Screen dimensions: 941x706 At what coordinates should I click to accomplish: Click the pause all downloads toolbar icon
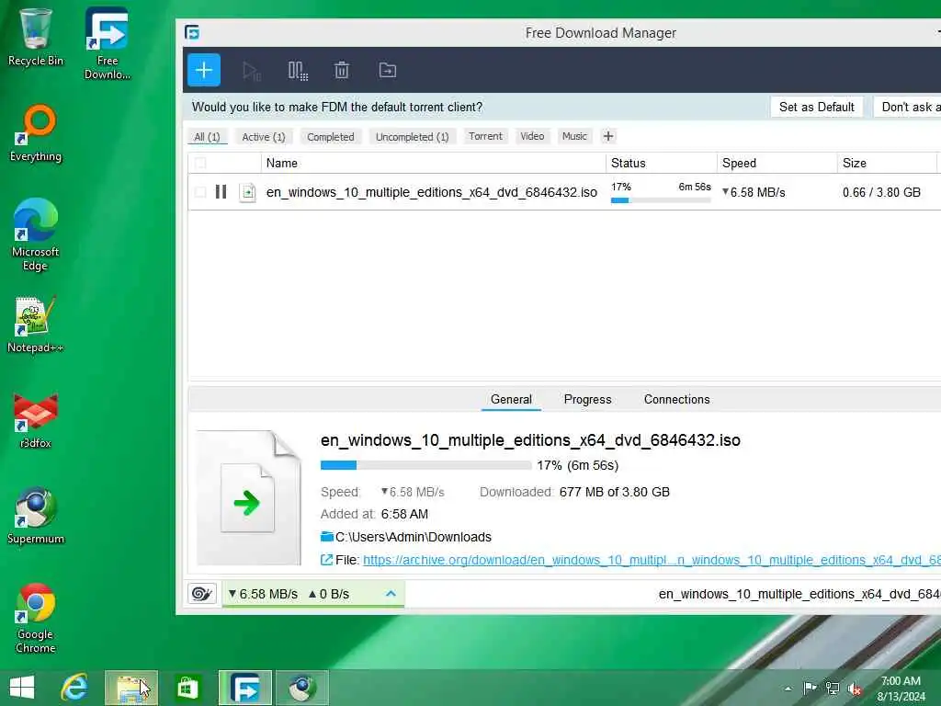coord(298,71)
